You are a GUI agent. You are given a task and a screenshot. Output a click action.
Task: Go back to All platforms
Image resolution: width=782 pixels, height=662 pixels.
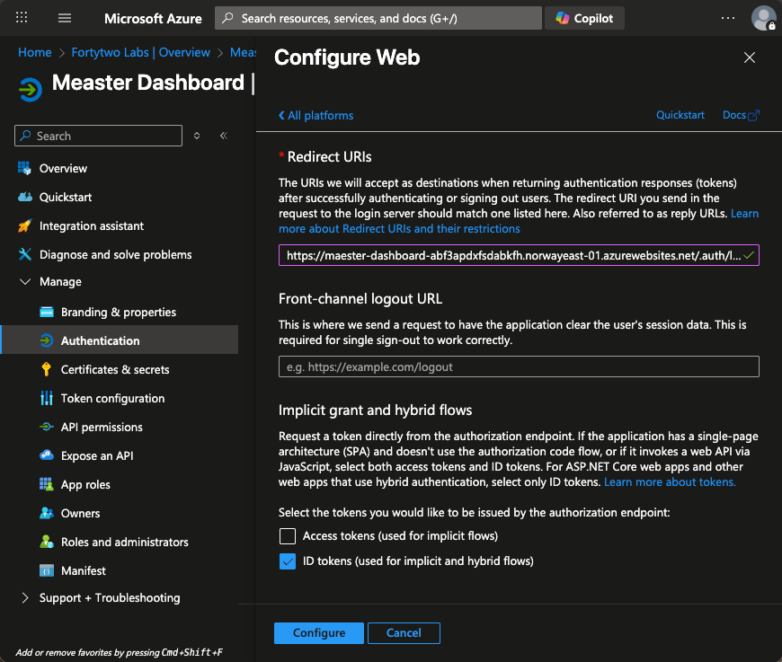[x=315, y=115]
